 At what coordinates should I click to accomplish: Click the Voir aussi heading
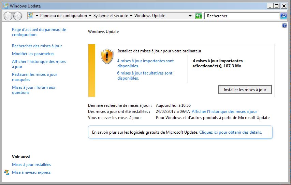[21, 157]
